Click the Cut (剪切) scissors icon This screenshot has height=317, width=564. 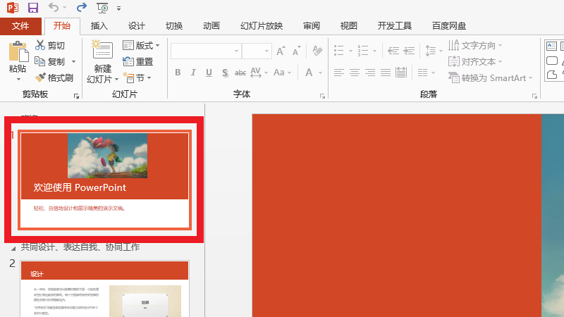coord(40,45)
